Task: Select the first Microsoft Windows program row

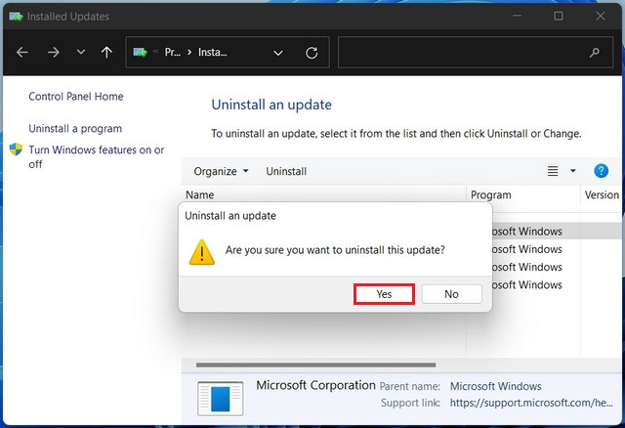Action: (x=557, y=232)
